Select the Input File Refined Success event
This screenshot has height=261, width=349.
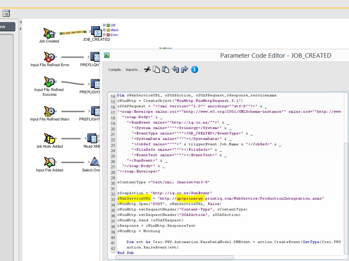point(49,81)
